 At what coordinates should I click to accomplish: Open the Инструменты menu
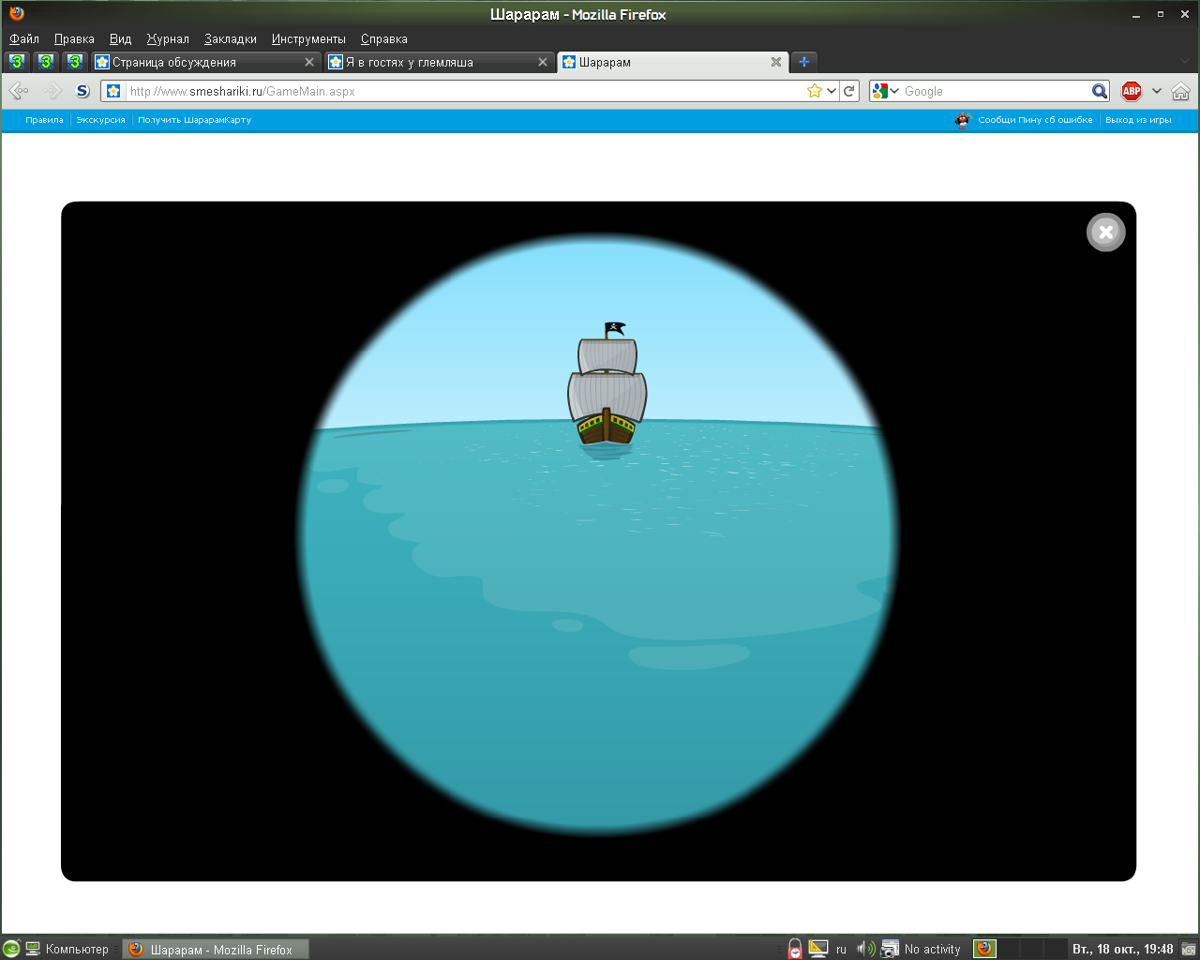click(x=308, y=38)
